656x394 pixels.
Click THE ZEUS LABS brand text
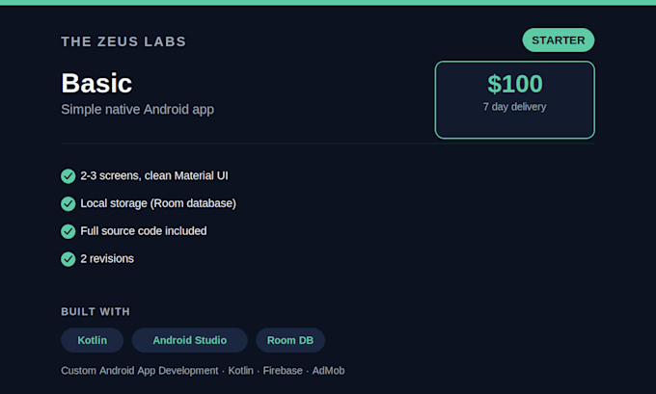click(123, 41)
